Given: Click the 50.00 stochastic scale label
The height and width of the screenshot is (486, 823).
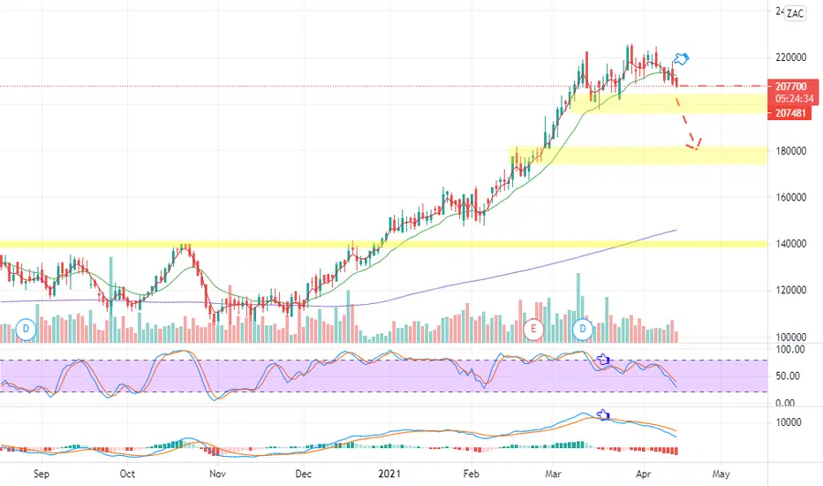Looking at the screenshot, I should [x=788, y=376].
